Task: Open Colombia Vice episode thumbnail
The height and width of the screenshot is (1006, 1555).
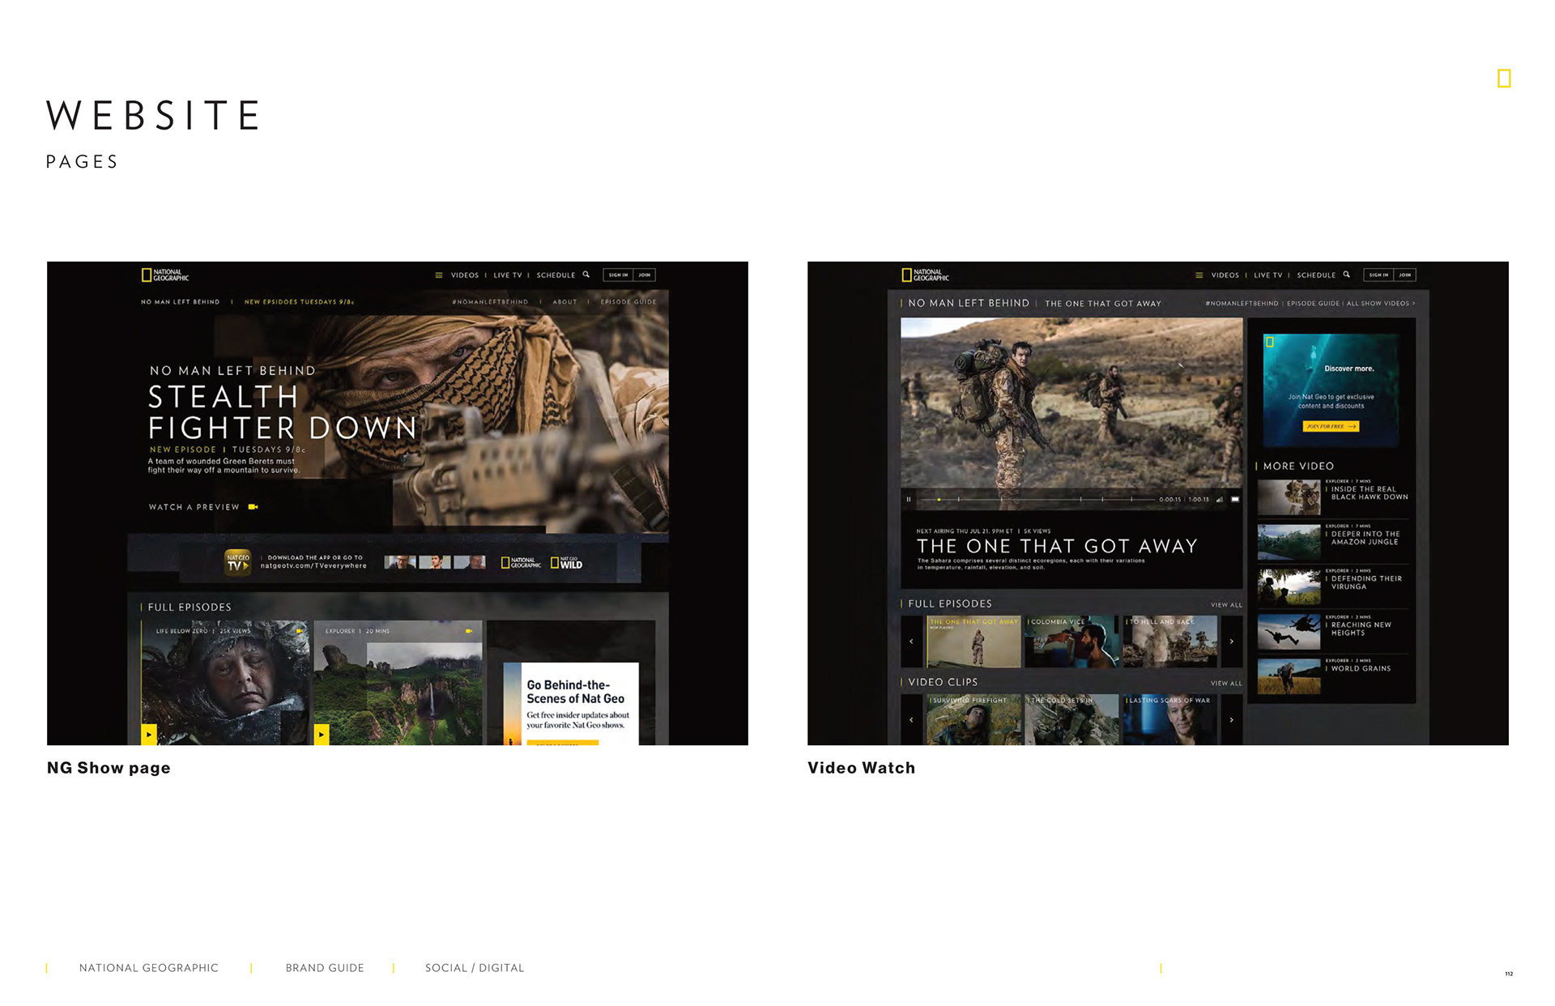Action: tap(1072, 642)
